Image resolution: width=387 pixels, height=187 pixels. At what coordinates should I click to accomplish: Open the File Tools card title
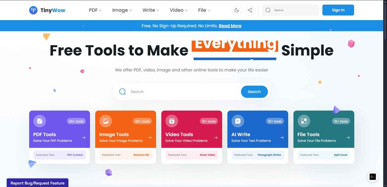308,134
